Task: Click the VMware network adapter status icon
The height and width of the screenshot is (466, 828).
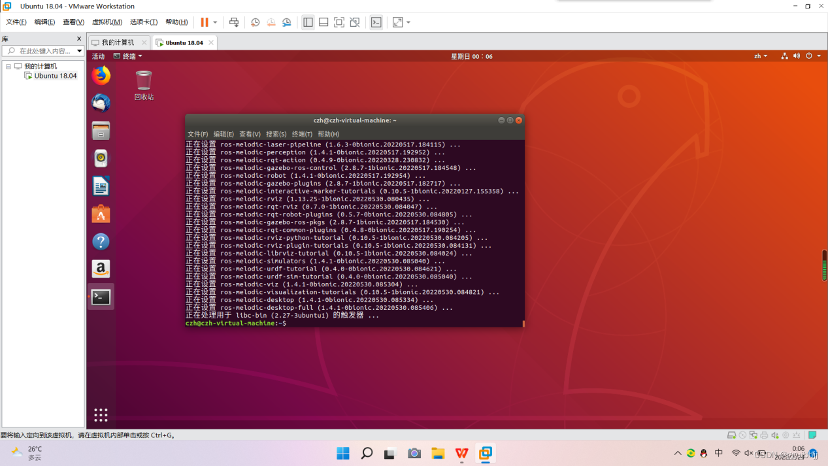Action: tap(753, 435)
